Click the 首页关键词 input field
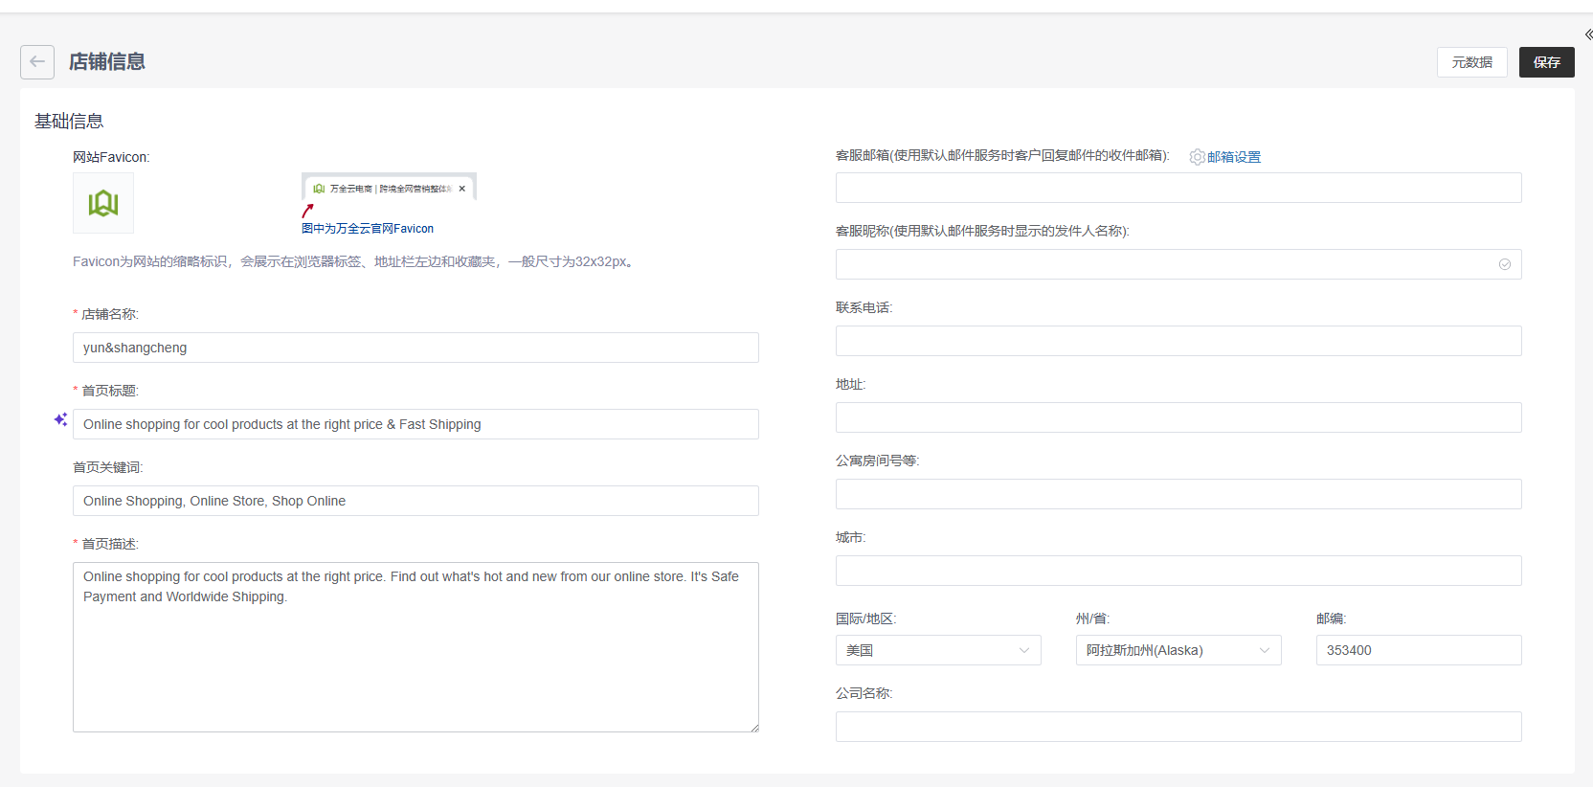Screen dimensions: 1593x787 point(415,501)
